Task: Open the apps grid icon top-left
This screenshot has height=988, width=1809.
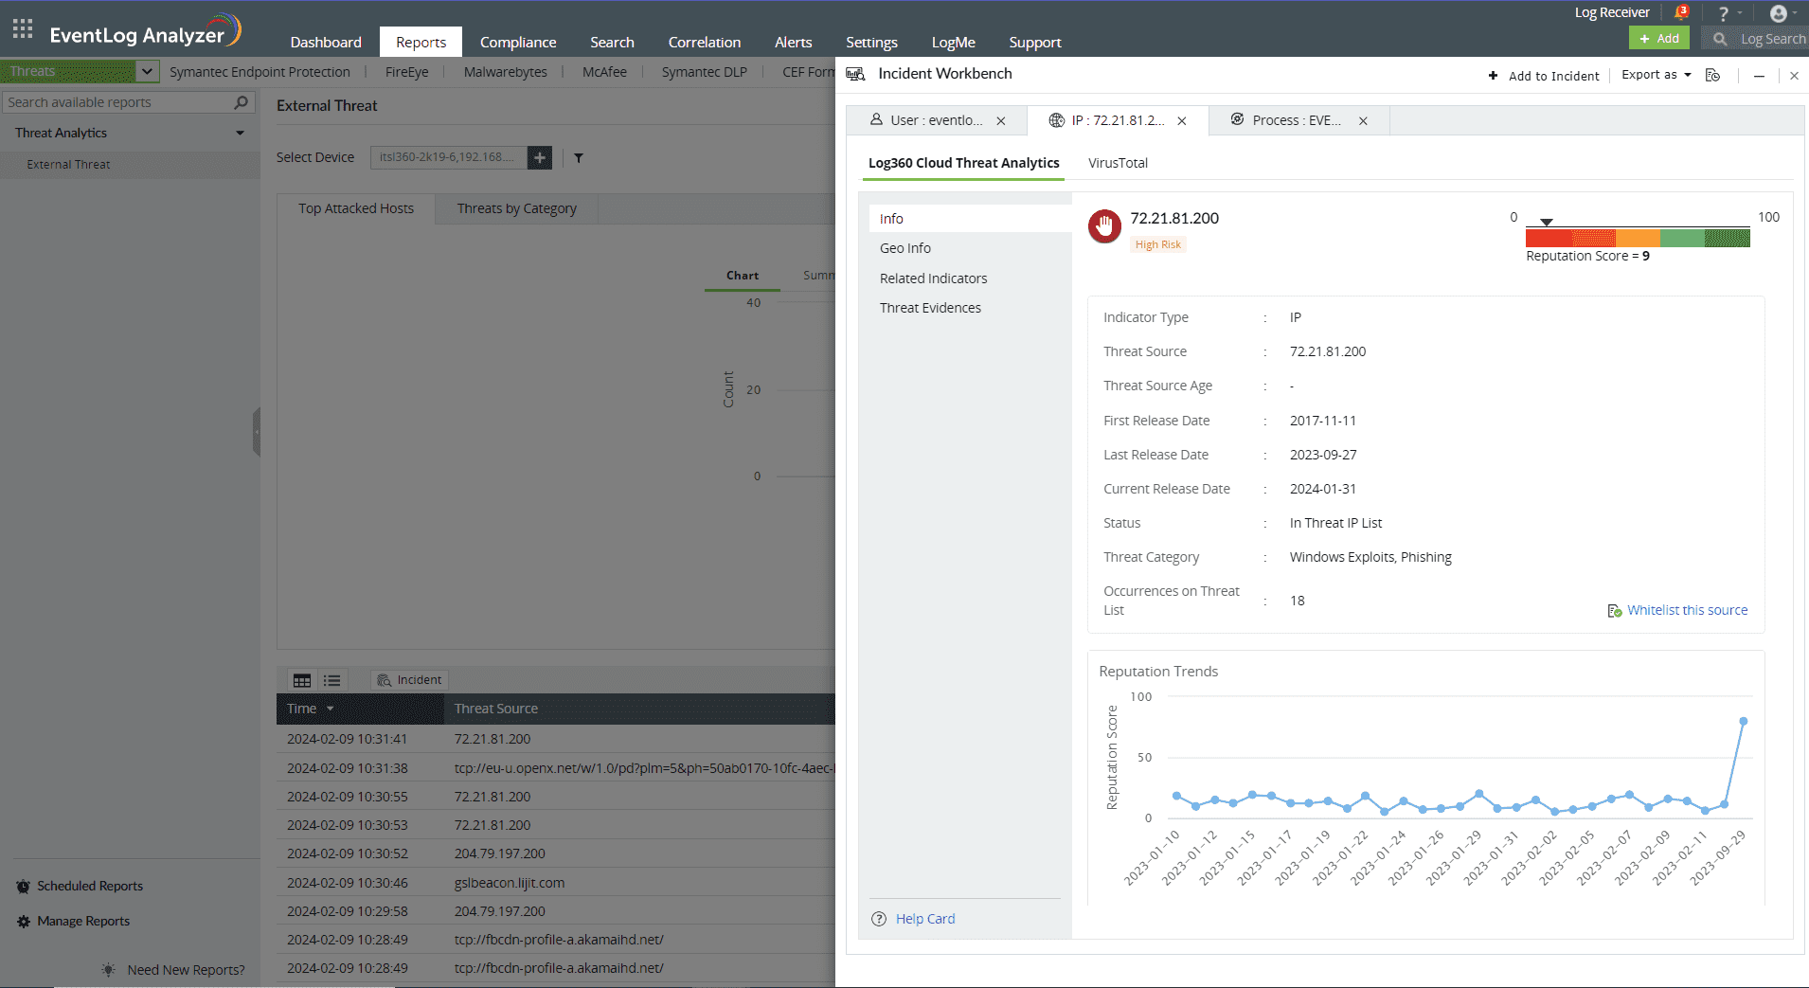Action: (22, 28)
